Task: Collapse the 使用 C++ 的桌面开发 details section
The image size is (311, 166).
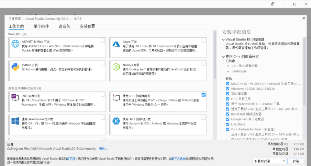Action: 223,57
